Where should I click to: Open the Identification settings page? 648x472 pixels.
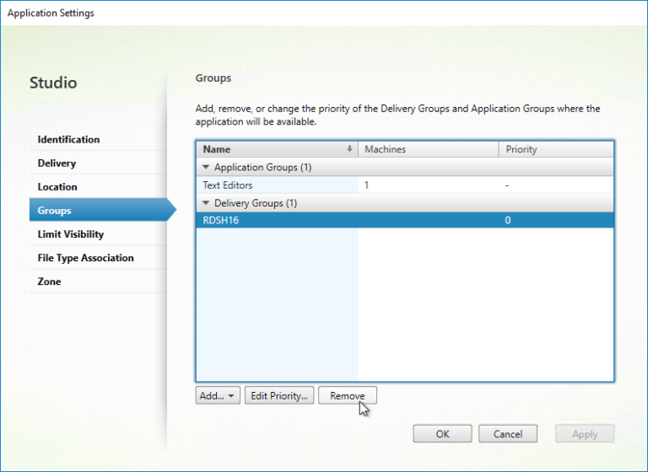tap(68, 140)
